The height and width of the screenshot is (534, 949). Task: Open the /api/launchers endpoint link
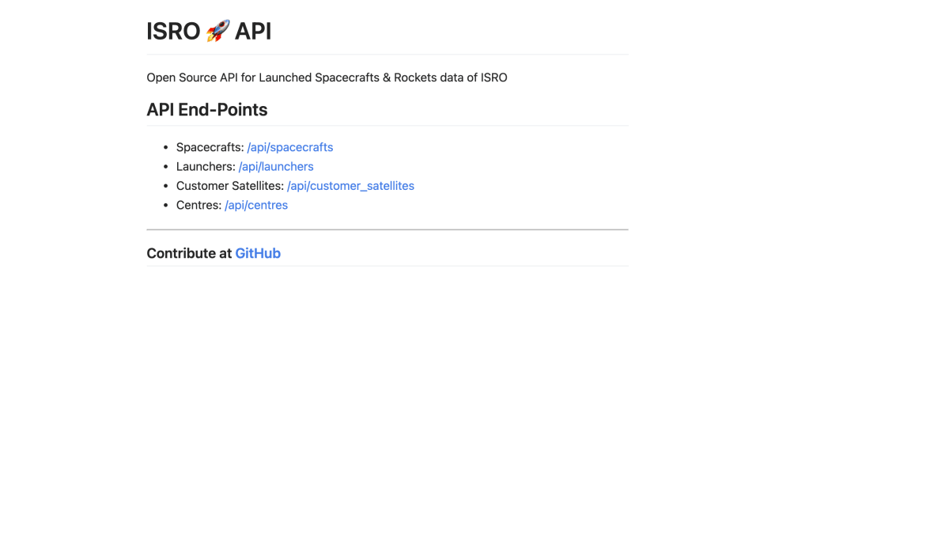click(276, 166)
